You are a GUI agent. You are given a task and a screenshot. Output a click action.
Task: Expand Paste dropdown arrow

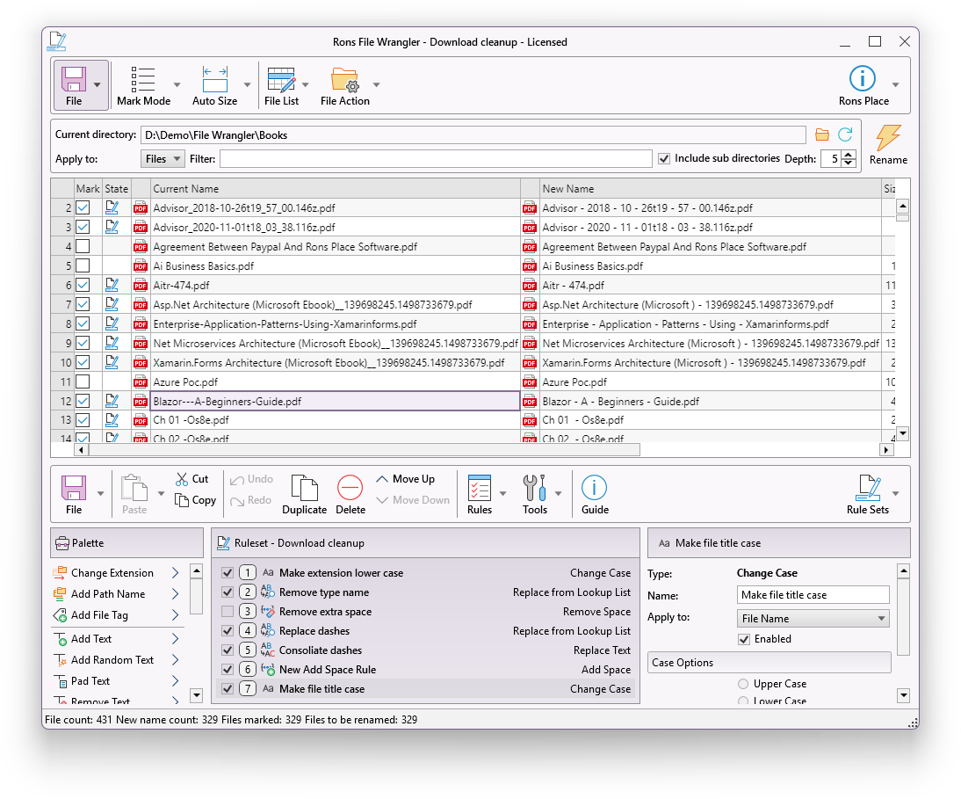161,494
